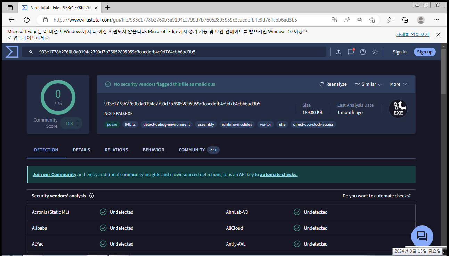449x256 pixels.
Task: Refresh the page in Edge
Action: (x=27, y=20)
